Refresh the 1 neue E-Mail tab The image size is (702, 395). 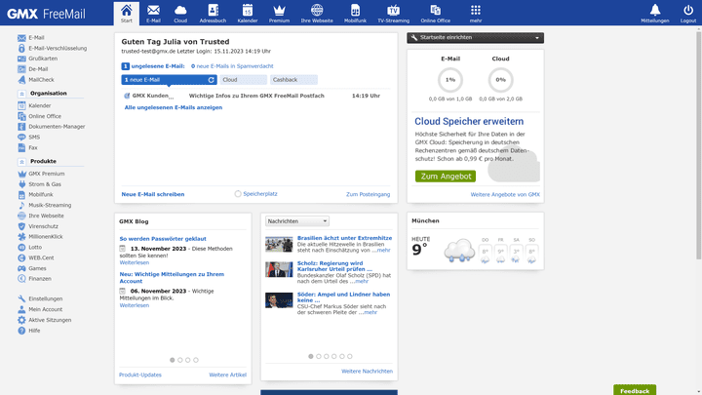212,80
